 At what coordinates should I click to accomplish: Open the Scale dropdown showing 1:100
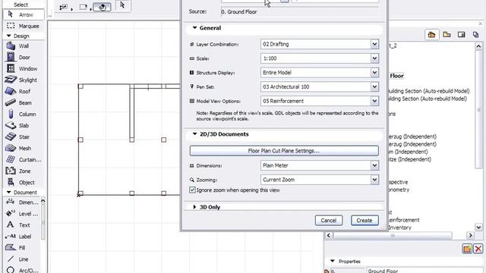(320, 58)
